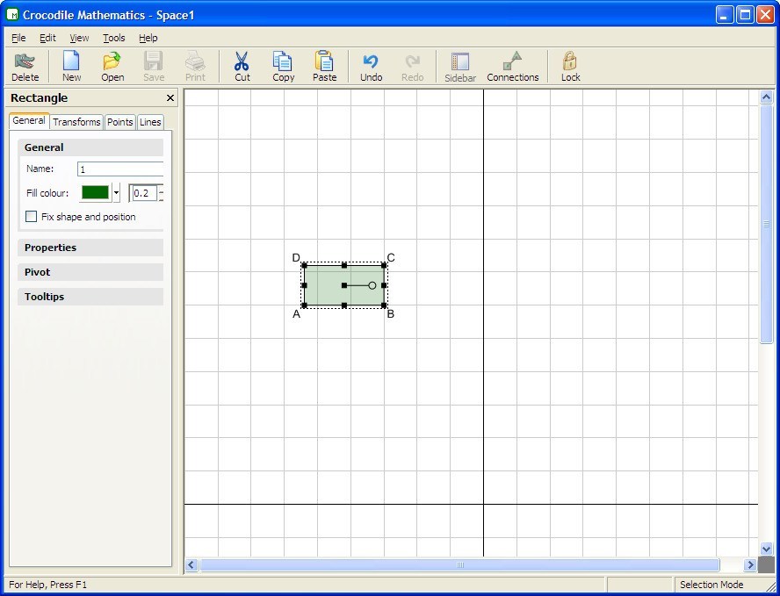
Task: Expand the Tooltips section
Action: click(90, 297)
